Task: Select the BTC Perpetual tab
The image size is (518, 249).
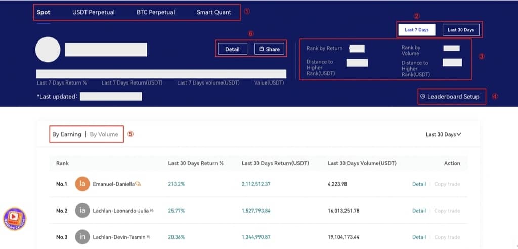Action: 155,12
